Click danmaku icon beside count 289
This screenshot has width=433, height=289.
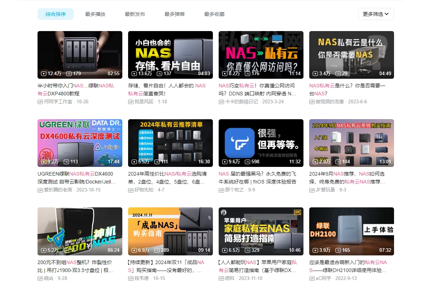(157, 250)
